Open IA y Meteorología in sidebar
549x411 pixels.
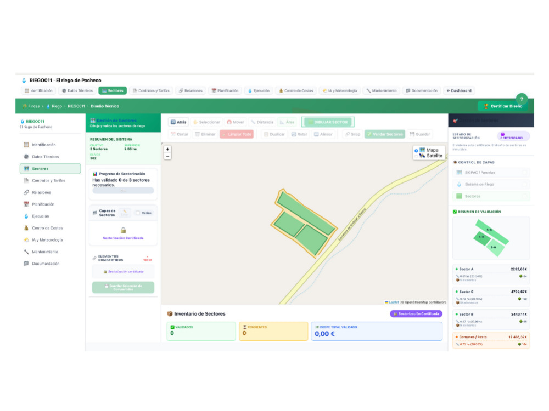[x=50, y=240]
